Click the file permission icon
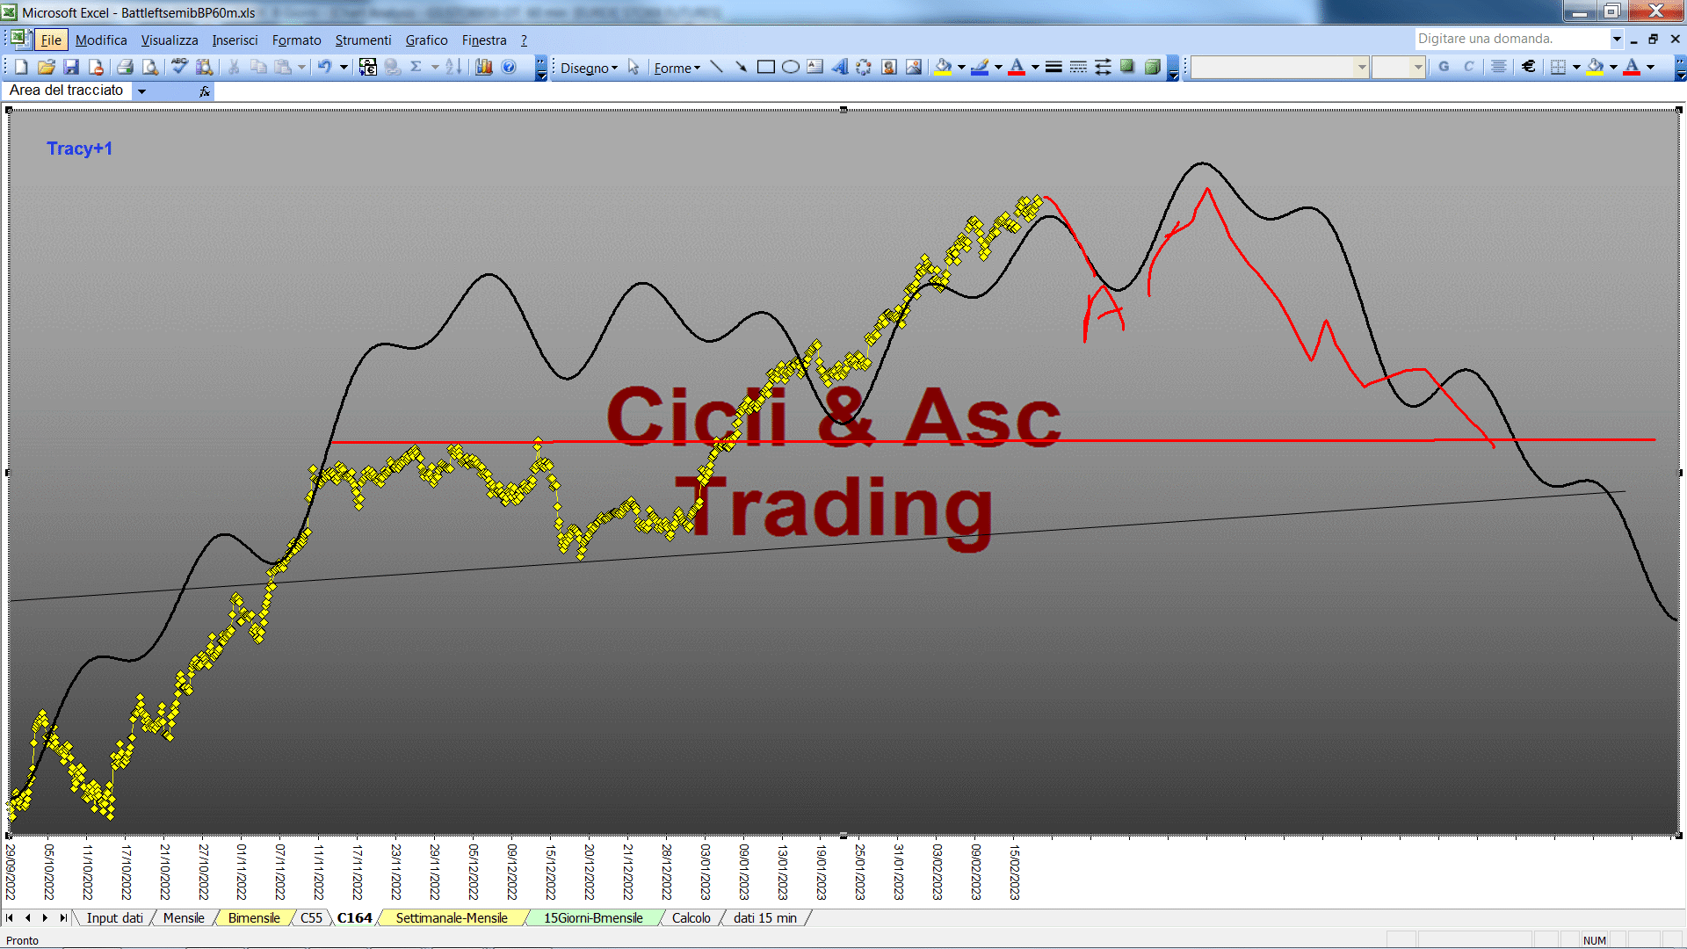The width and height of the screenshot is (1687, 949). (96, 67)
